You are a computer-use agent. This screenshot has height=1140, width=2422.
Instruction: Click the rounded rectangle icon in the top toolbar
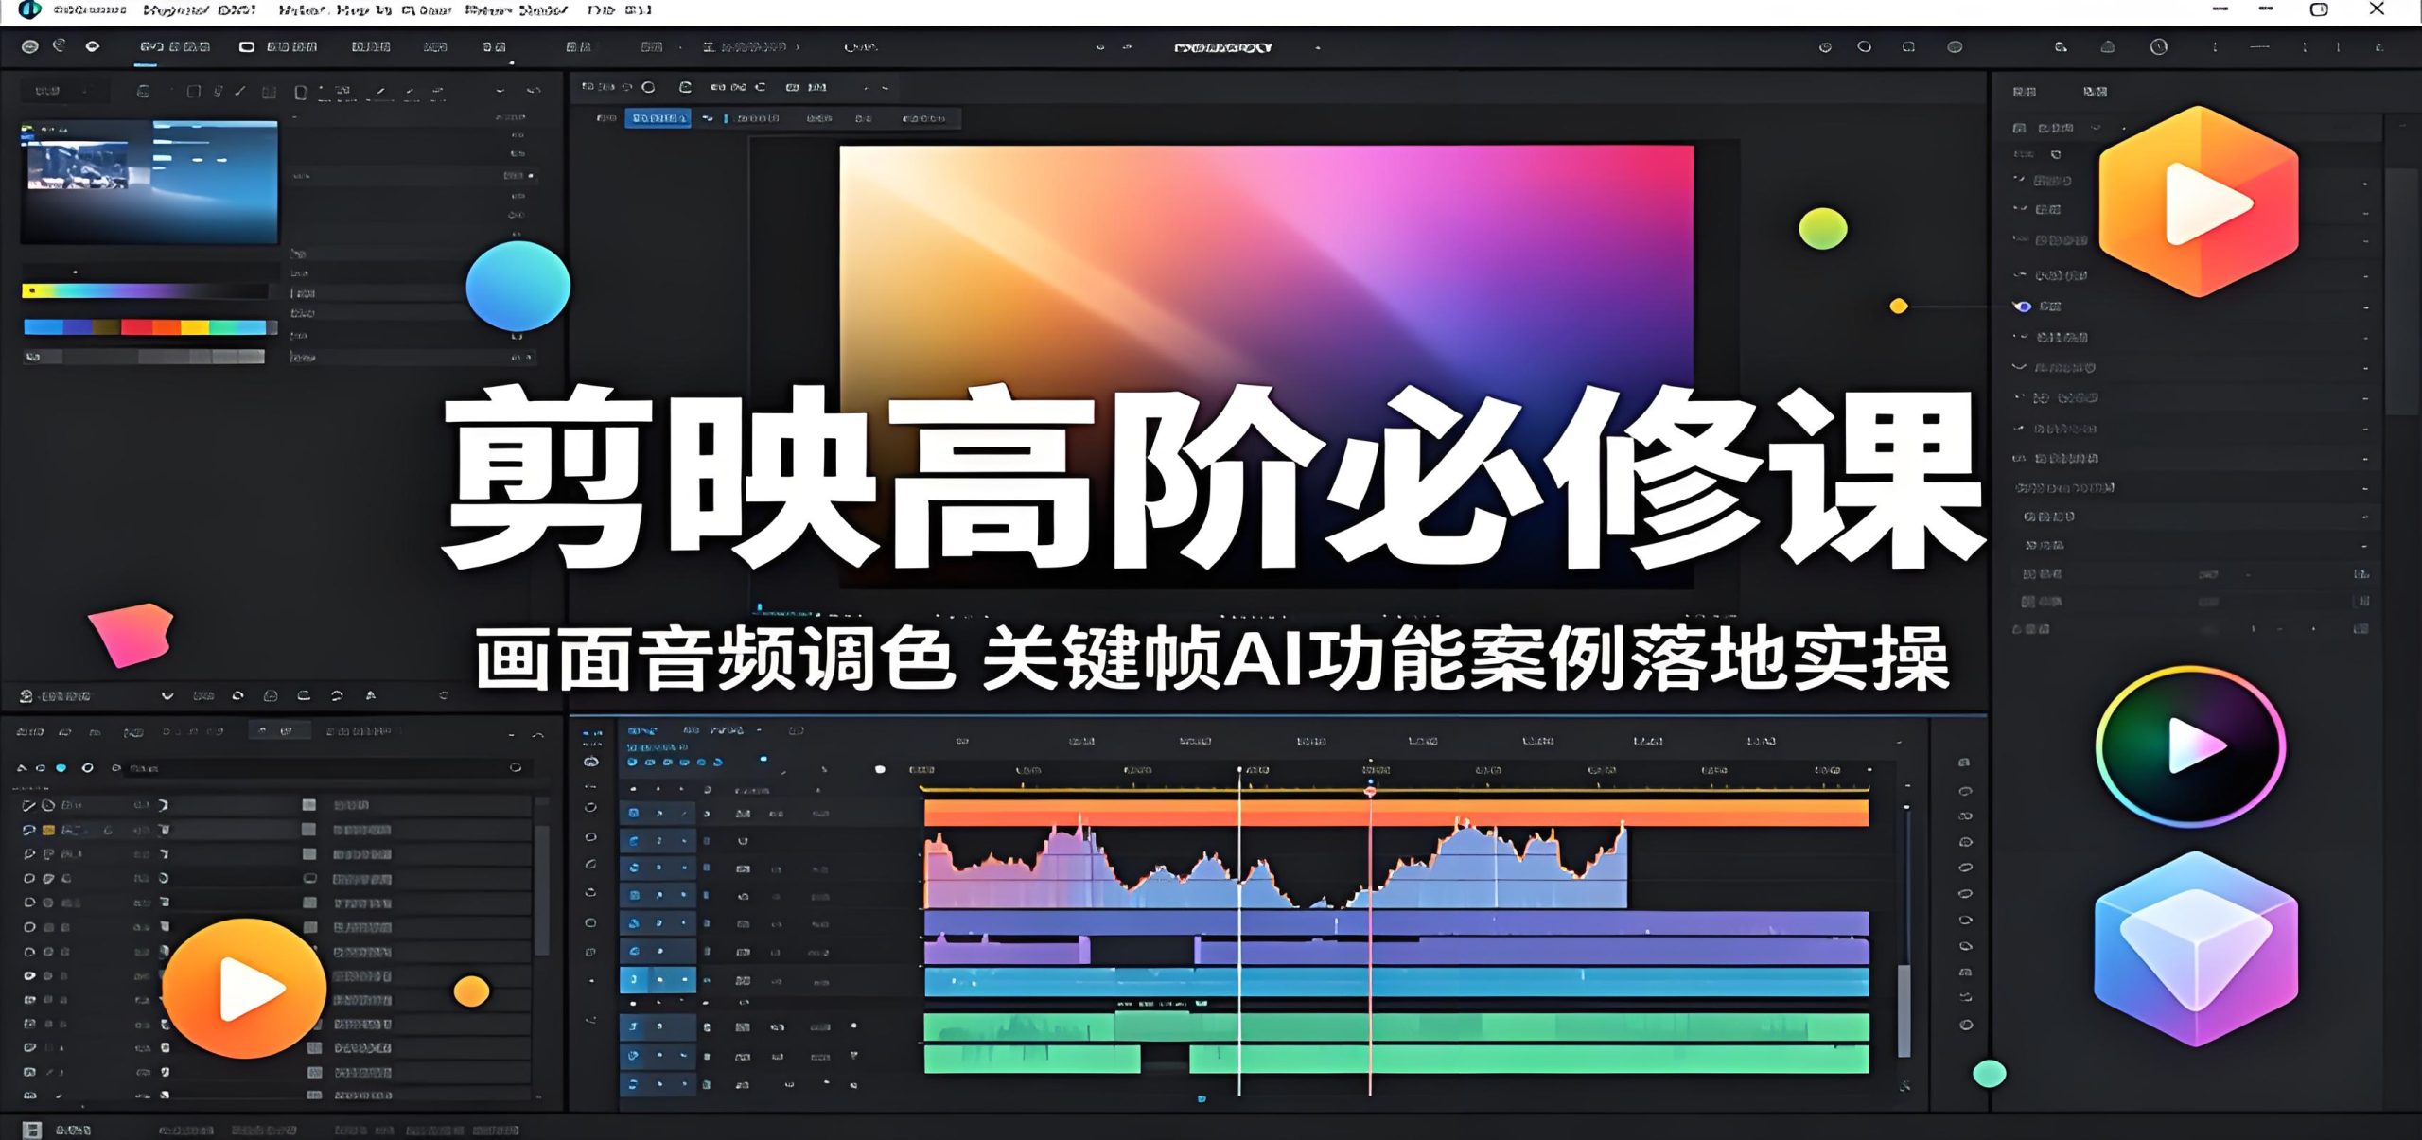246,46
